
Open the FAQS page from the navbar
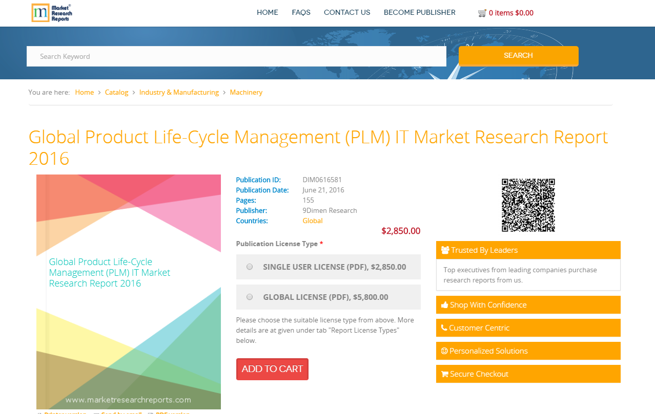[301, 12]
